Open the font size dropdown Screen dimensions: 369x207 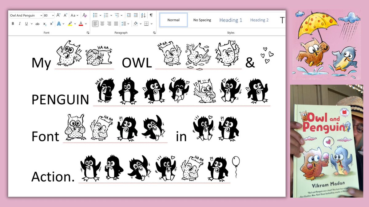coord(53,15)
